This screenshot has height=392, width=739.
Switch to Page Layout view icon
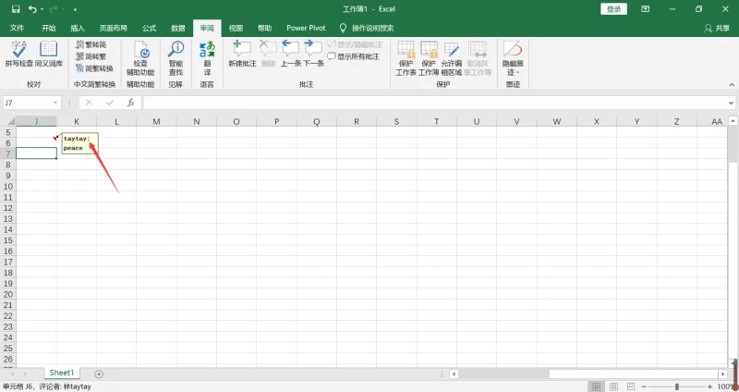(x=613, y=386)
